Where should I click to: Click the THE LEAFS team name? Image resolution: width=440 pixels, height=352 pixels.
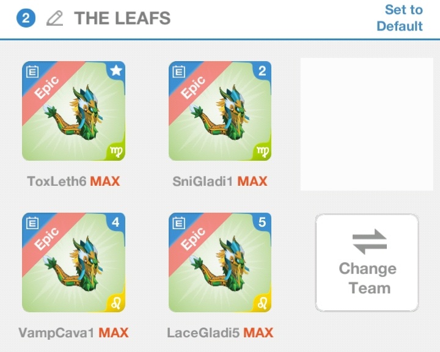tap(122, 18)
